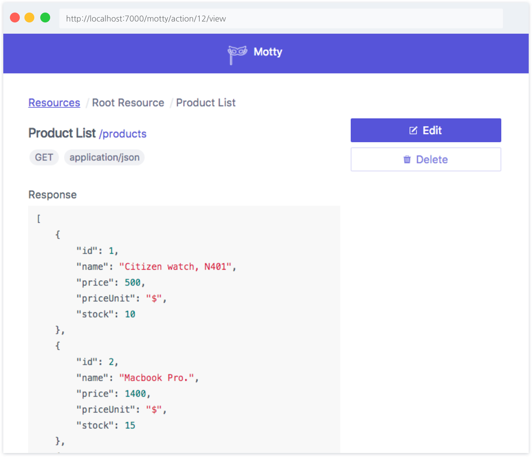Click the GET method badge
The image size is (532, 457).
[44, 157]
